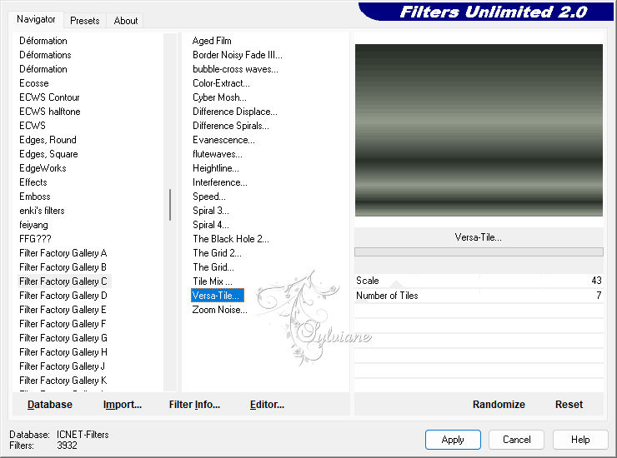
Task: Click the Reset button
Action: point(569,405)
